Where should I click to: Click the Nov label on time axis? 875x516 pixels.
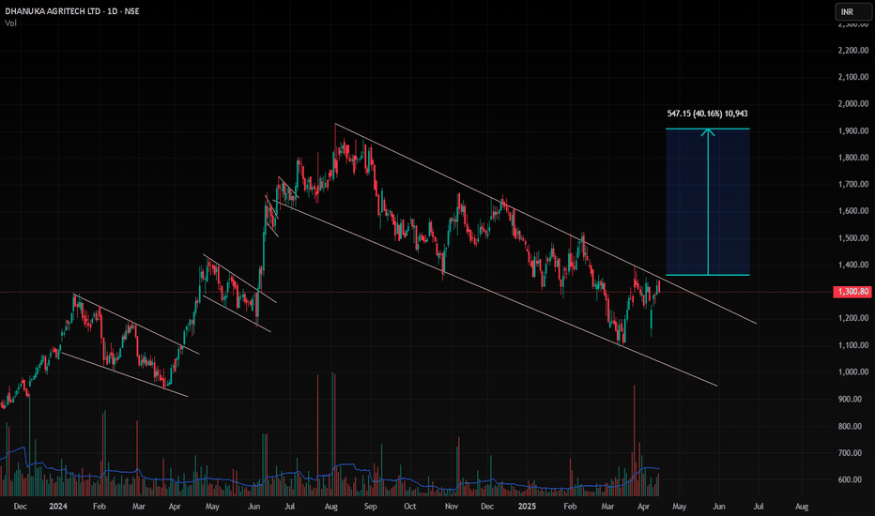click(x=452, y=507)
